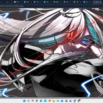
Task: Select the active tab labeled 1235
Action: point(97,2)
